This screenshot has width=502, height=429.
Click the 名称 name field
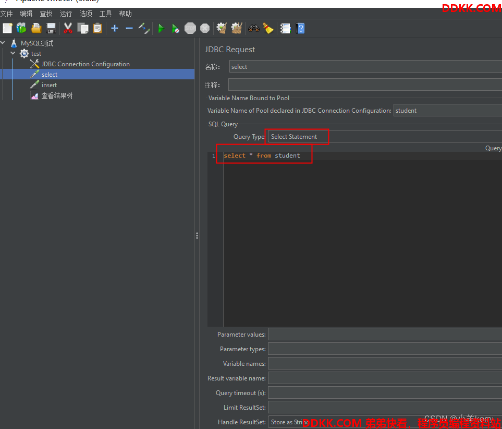pos(365,67)
